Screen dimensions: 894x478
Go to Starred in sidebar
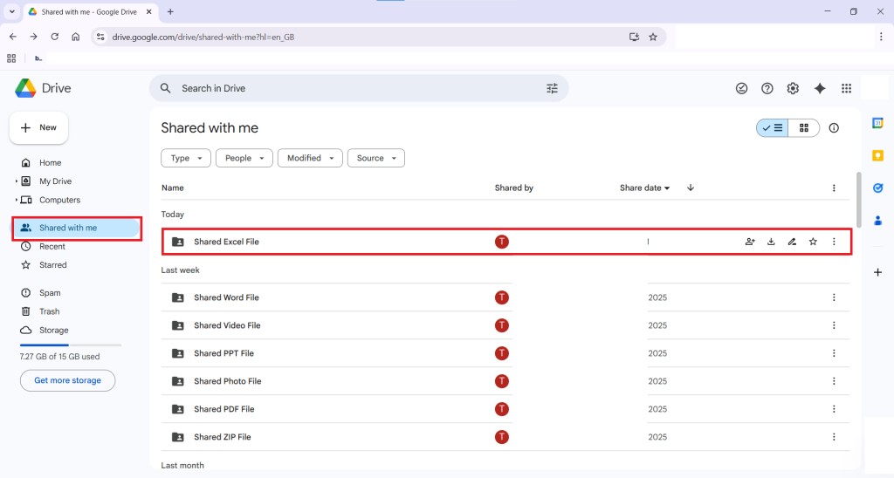click(x=52, y=265)
